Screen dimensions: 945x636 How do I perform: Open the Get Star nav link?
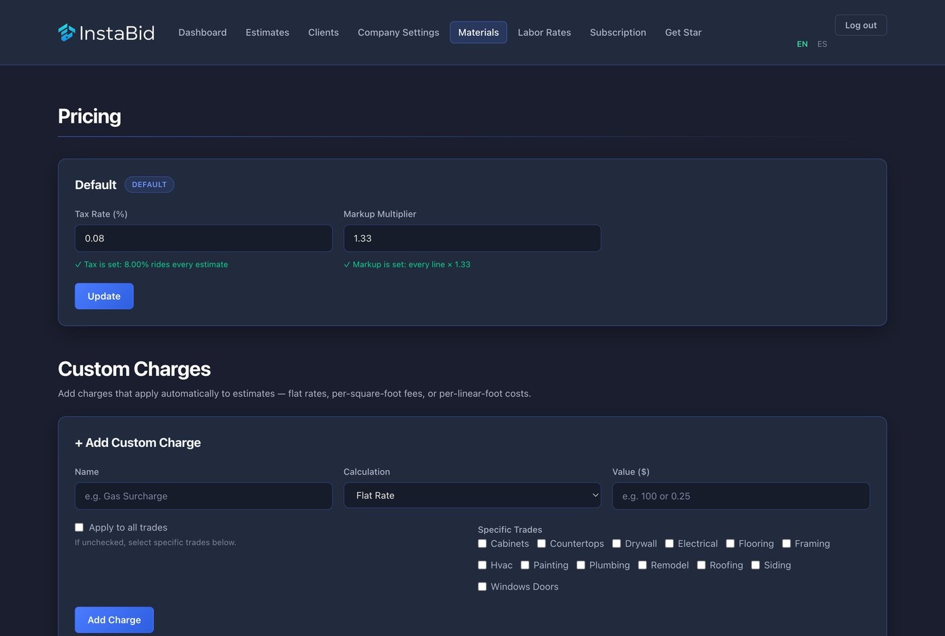683,32
